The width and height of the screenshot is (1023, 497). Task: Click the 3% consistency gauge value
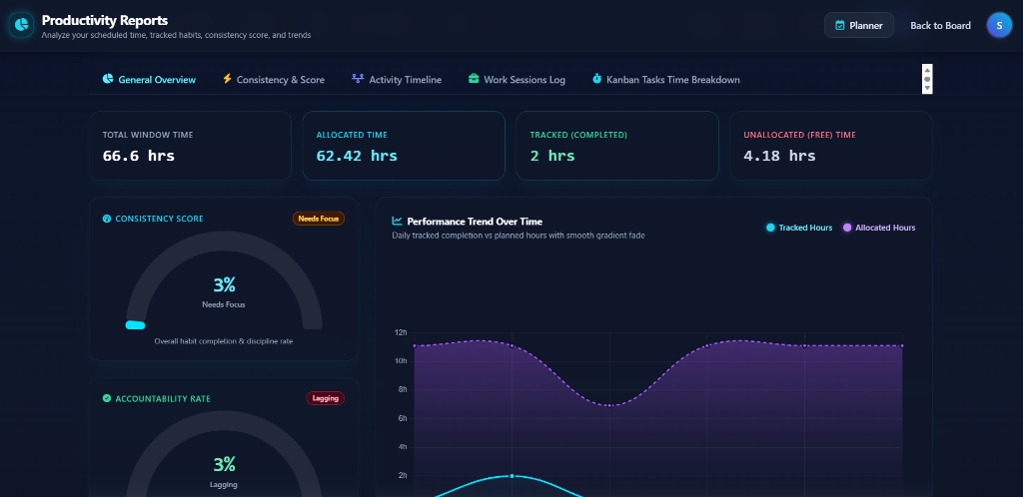click(224, 284)
